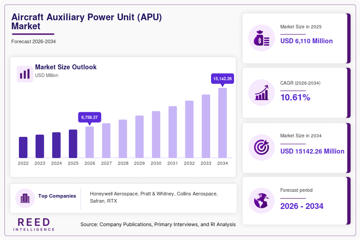This screenshot has width=360, height=240.
Task: Click the 2027 bar in chart
Action: click(x=106, y=140)
